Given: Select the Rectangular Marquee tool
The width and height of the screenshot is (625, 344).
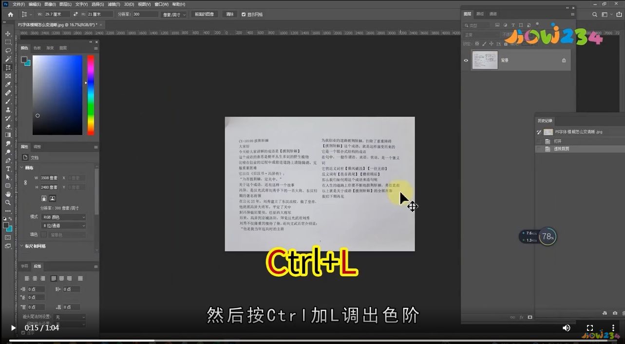Looking at the screenshot, I should (8, 42).
